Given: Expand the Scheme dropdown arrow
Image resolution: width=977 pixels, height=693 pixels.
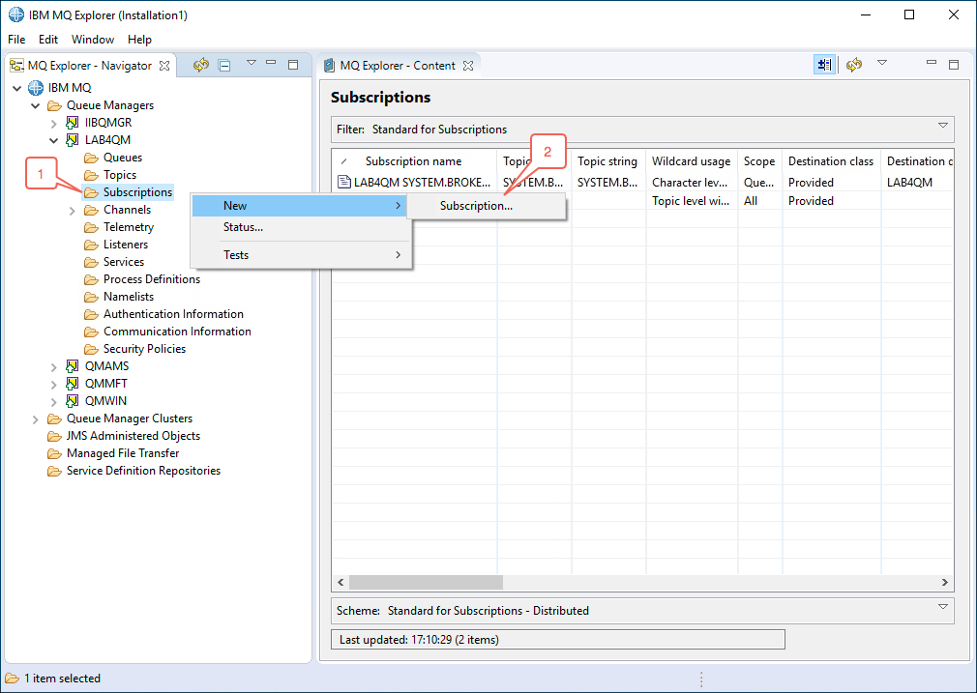Looking at the screenshot, I should coord(943,607).
